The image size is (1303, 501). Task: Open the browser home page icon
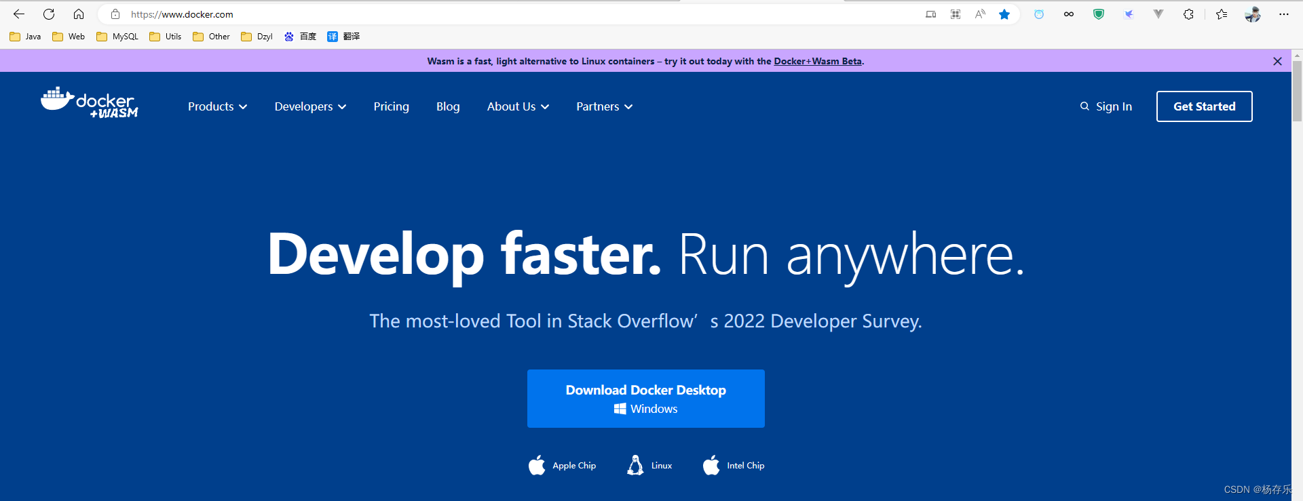click(x=79, y=14)
